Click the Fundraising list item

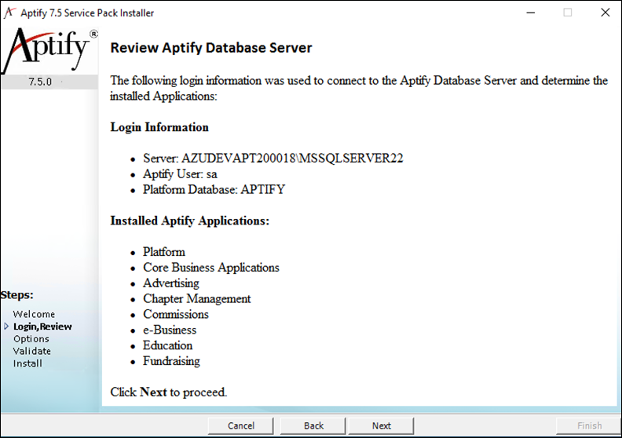(x=171, y=361)
